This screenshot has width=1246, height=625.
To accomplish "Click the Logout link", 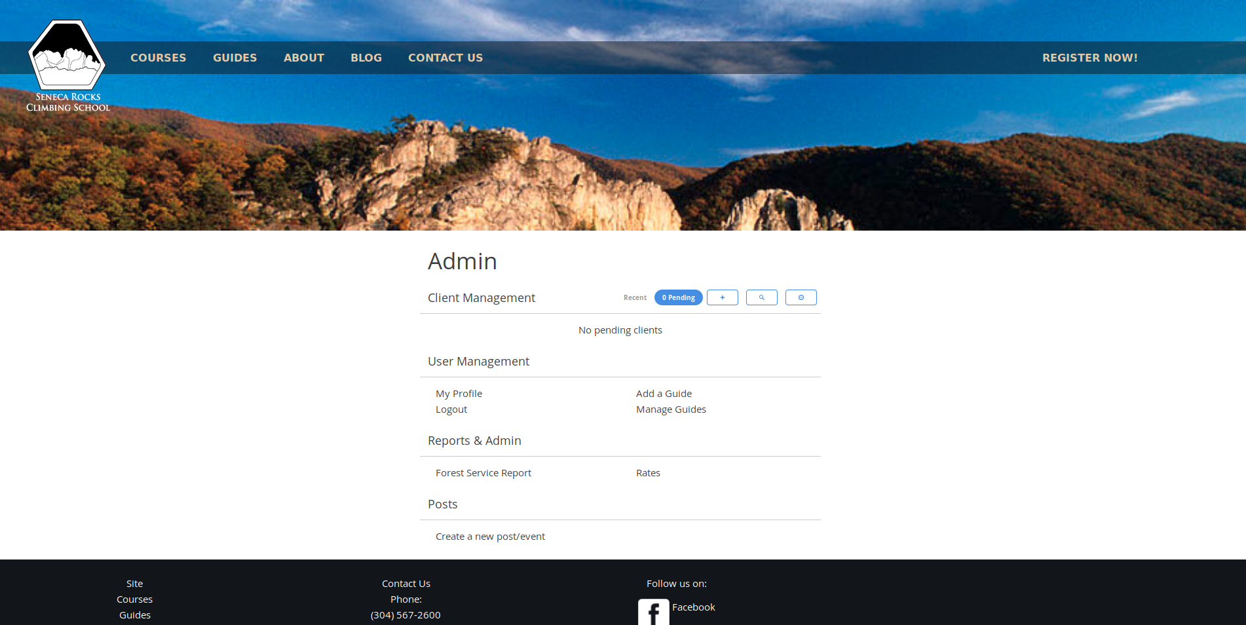I will click(451, 409).
